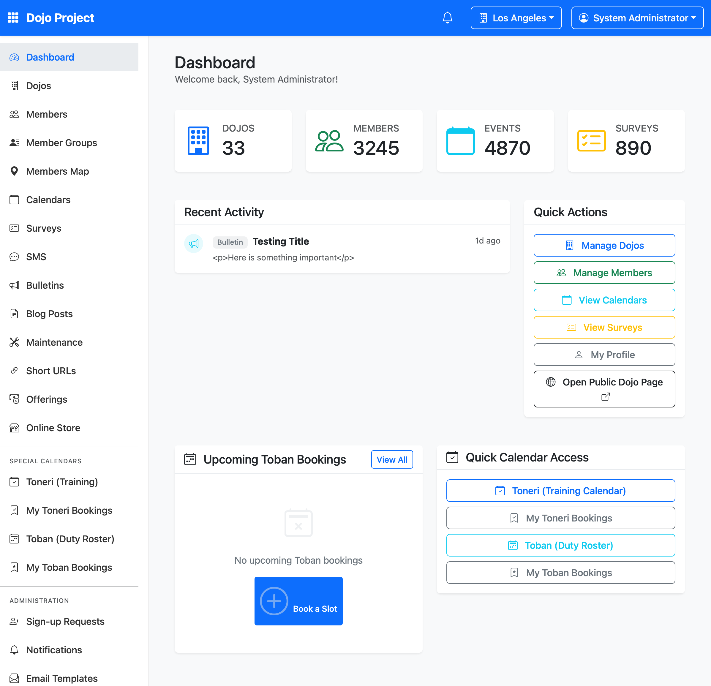This screenshot has width=711, height=686.
Task: Open Blog Posts from the sidebar
Action: [x=69, y=314]
